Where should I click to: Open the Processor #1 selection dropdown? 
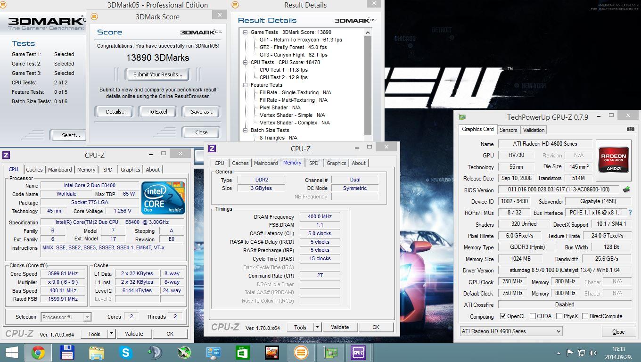pyautogui.click(x=66, y=317)
